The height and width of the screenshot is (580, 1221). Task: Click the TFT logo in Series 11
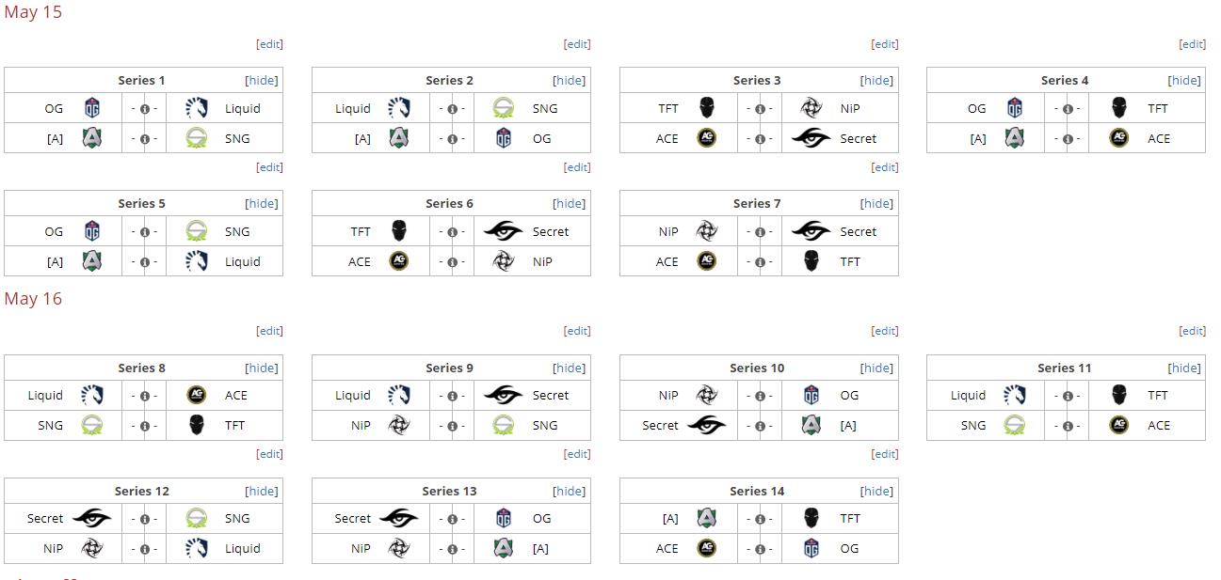(1118, 395)
